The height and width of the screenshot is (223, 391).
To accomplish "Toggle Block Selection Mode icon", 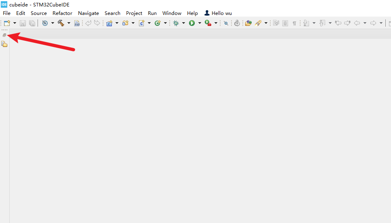I will (285, 23).
